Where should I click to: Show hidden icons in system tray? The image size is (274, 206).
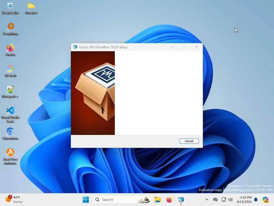[207, 200]
